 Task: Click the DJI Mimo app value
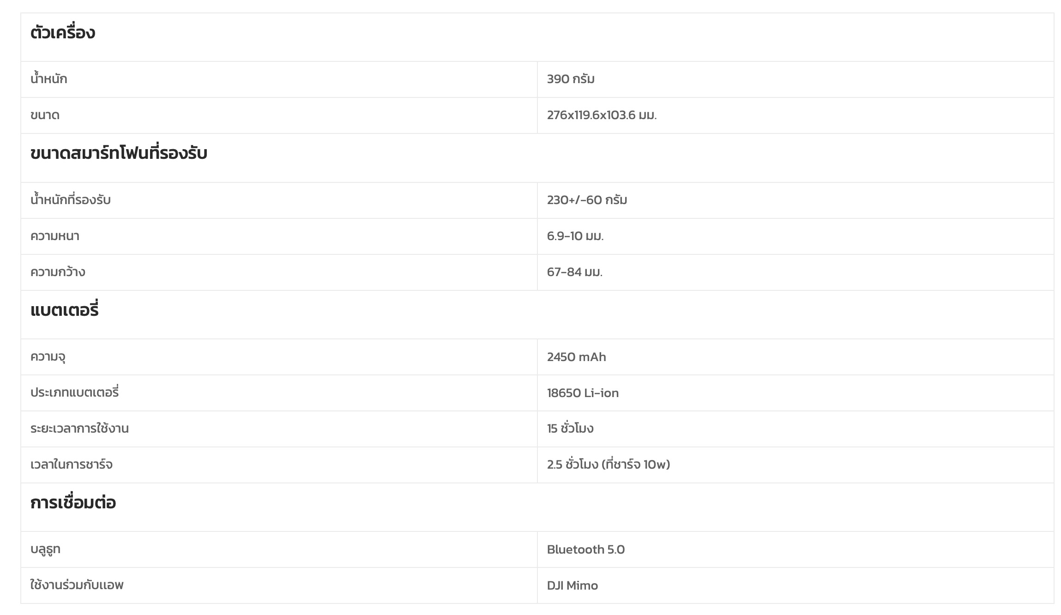coord(572,585)
